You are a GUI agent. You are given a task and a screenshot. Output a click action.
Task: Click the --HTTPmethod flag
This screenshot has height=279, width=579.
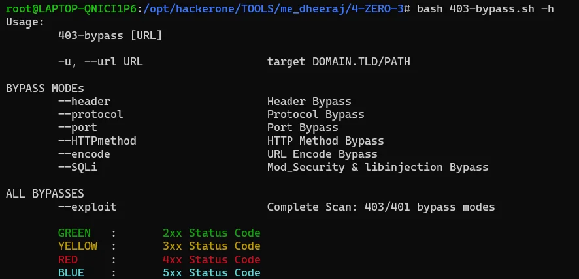pyautogui.click(x=97, y=141)
